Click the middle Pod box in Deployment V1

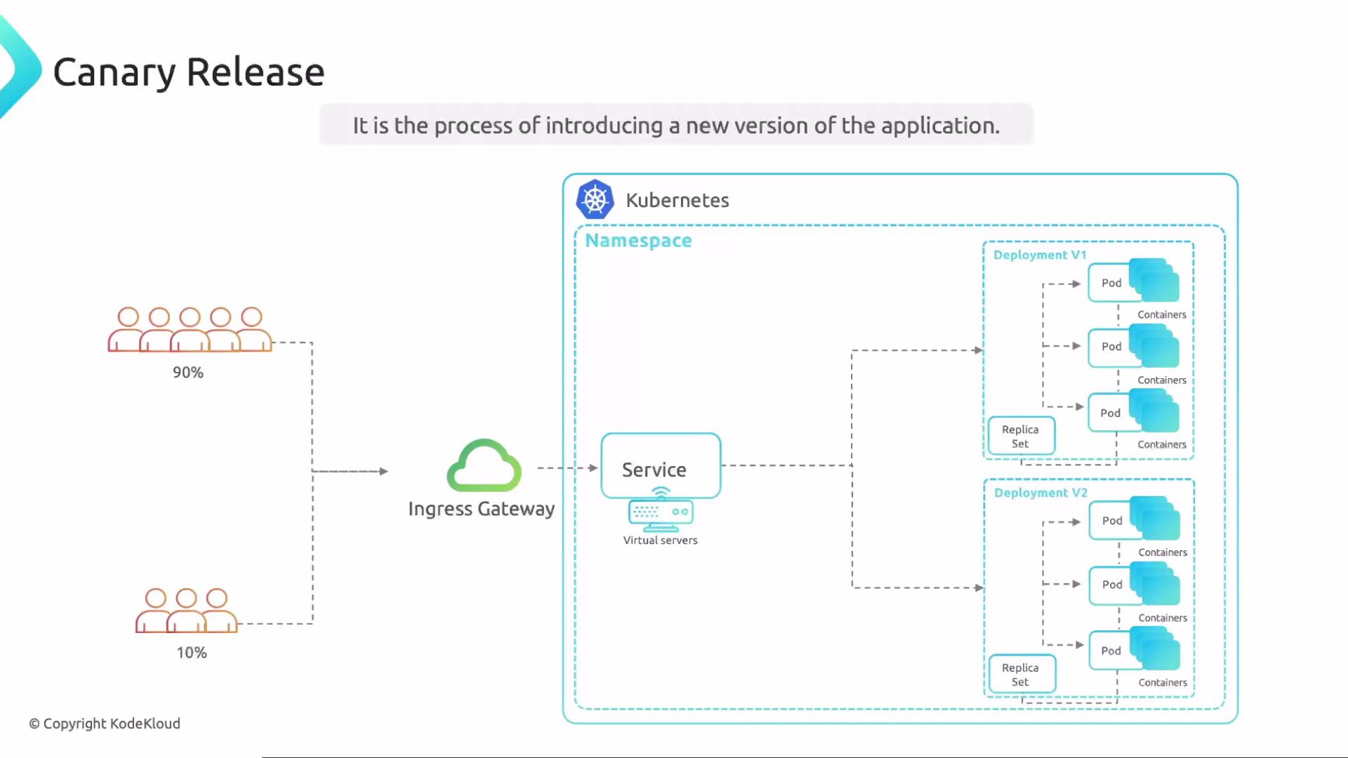[x=1111, y=347]
